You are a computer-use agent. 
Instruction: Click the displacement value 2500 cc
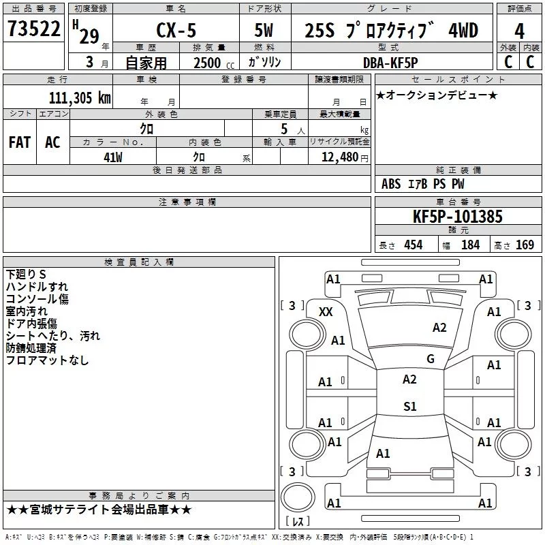(x=214, y=63)
